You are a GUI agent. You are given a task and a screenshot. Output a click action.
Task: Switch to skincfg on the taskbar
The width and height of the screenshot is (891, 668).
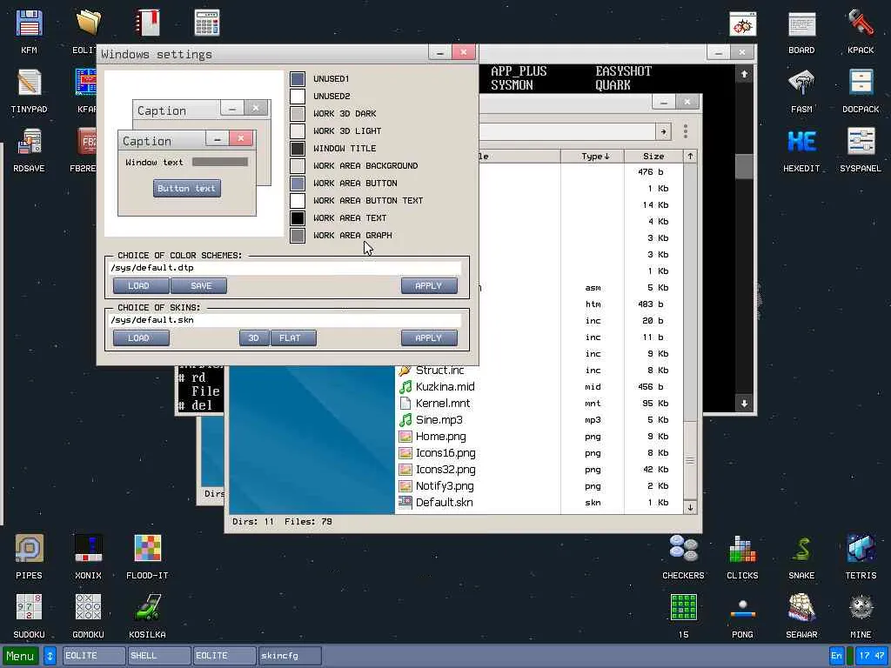290,656
